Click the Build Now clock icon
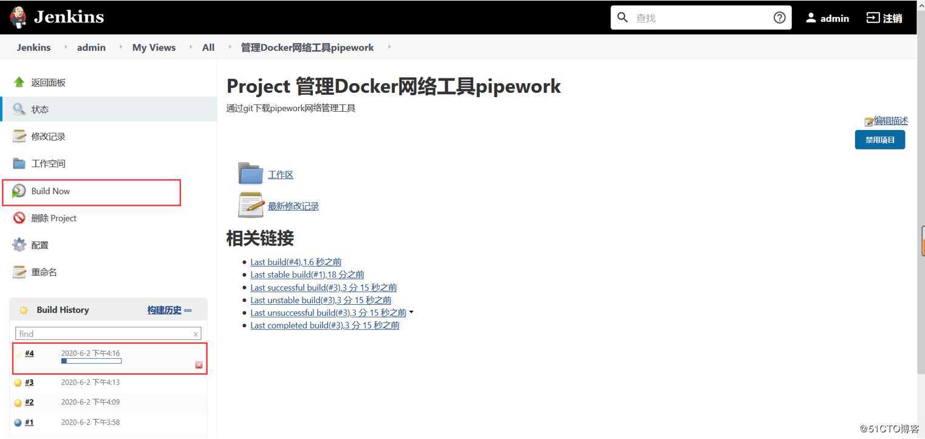 pyautogui.click(x=19, y=191)
